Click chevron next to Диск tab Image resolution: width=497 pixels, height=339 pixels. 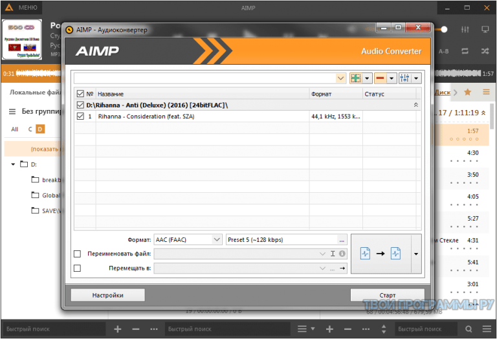coord(456,93)
